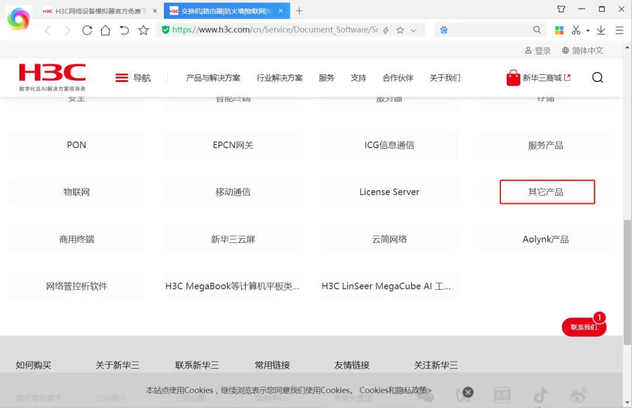Click the skin/theme shirt icon in title bar
This screenshot has height=408, width=632.
561,9
